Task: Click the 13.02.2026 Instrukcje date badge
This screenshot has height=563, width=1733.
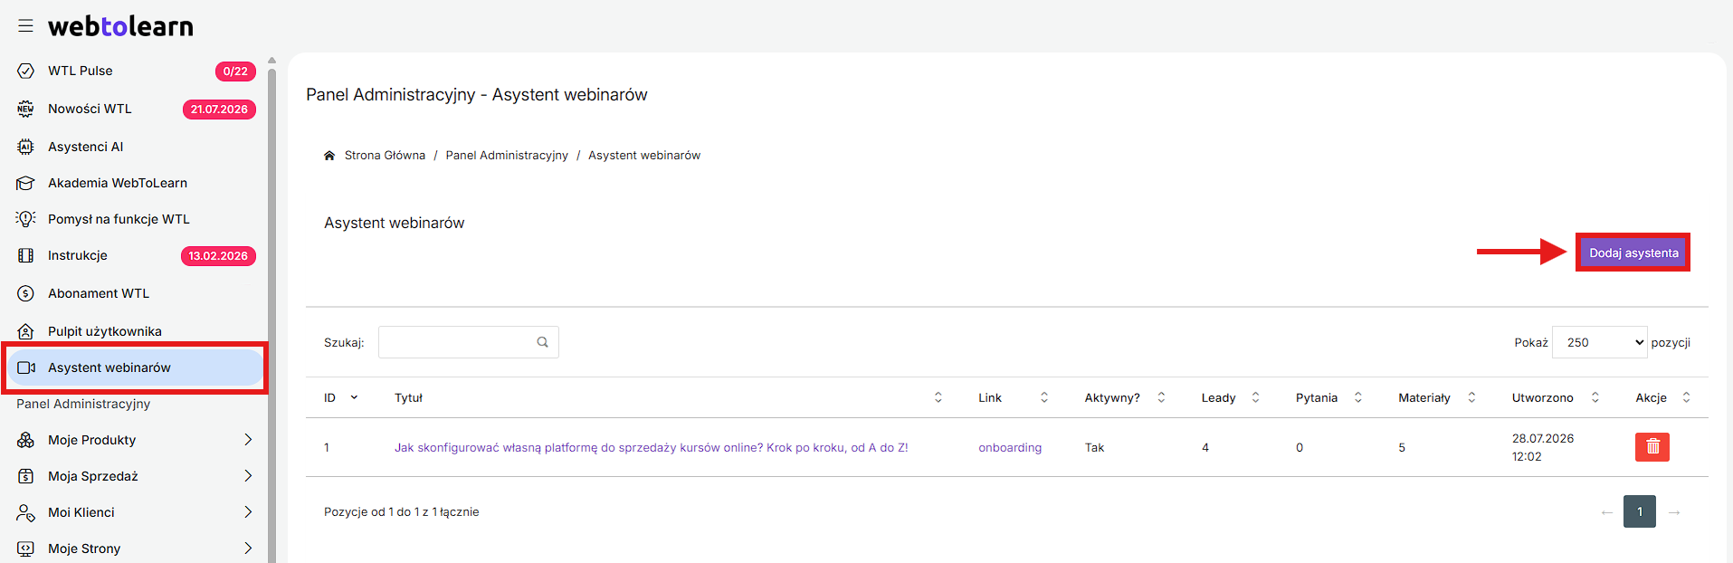Action: [x=218, y=256]
